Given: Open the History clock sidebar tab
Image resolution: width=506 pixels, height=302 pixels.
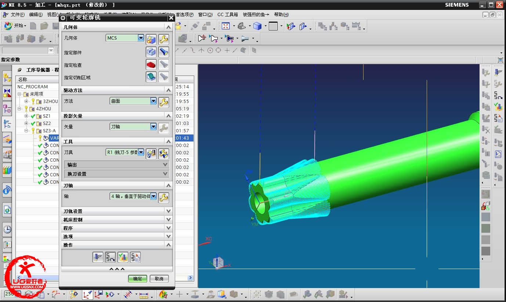Looking at the screenshot, I should (7, 229).
